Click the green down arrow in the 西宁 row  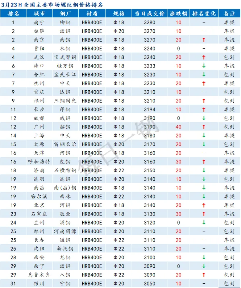pos(204,266)
